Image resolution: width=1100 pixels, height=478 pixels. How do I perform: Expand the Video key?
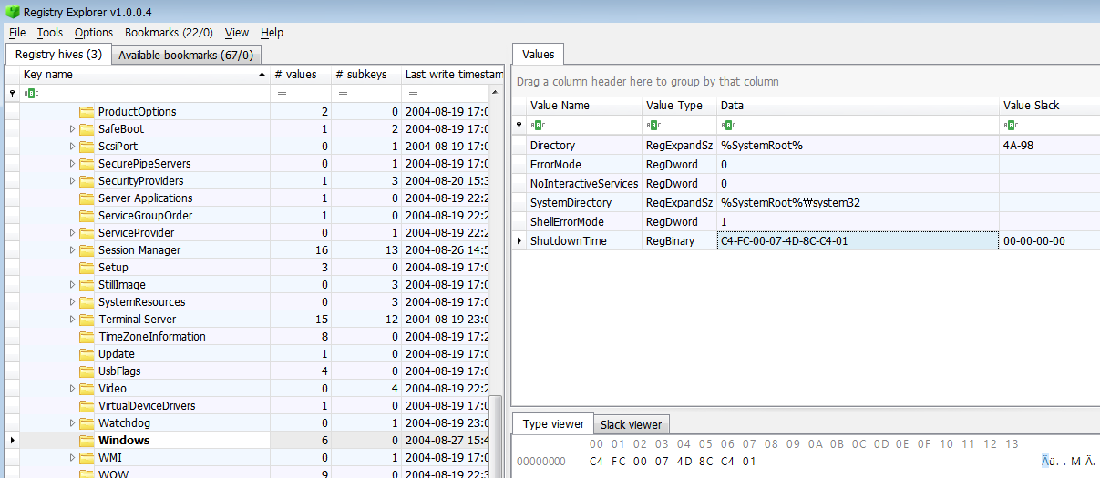tap(73, 389)
